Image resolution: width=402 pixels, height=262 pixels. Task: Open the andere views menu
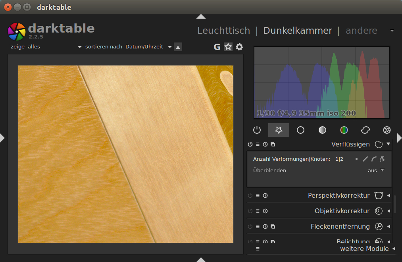click(x=362, y=31)
